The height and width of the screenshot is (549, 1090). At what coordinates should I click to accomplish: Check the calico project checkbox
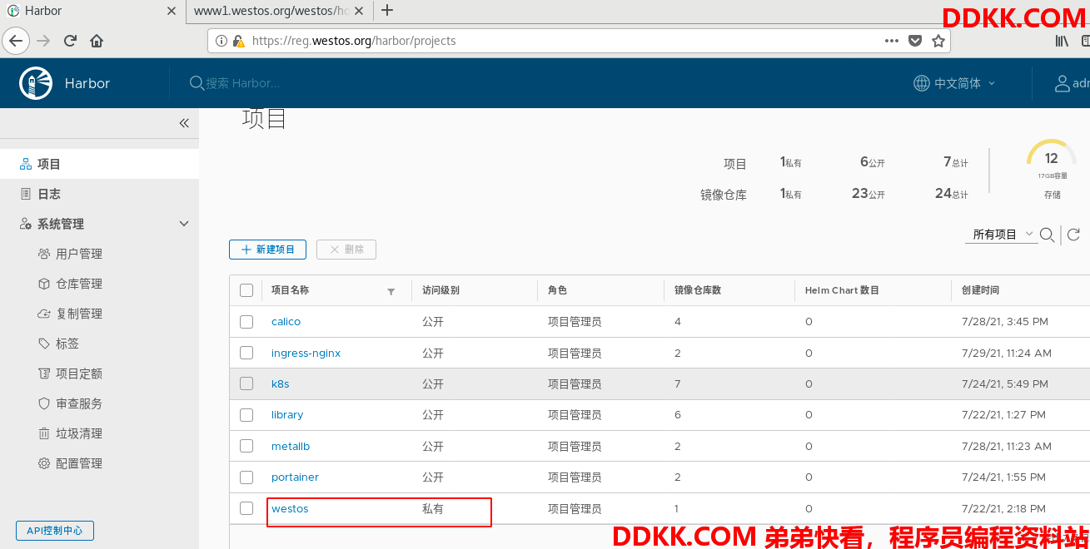pyautogui.click(x=246, y=322)
